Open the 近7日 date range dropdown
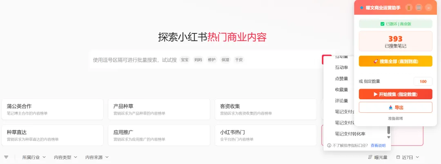The image size is (441, 164). point(408,157)
